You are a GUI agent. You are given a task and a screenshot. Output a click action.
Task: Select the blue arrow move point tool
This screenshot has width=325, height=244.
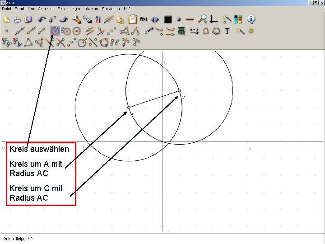click(149, 31)
